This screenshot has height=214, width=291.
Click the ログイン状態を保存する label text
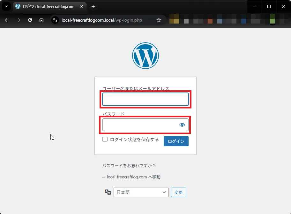[134, 140]
